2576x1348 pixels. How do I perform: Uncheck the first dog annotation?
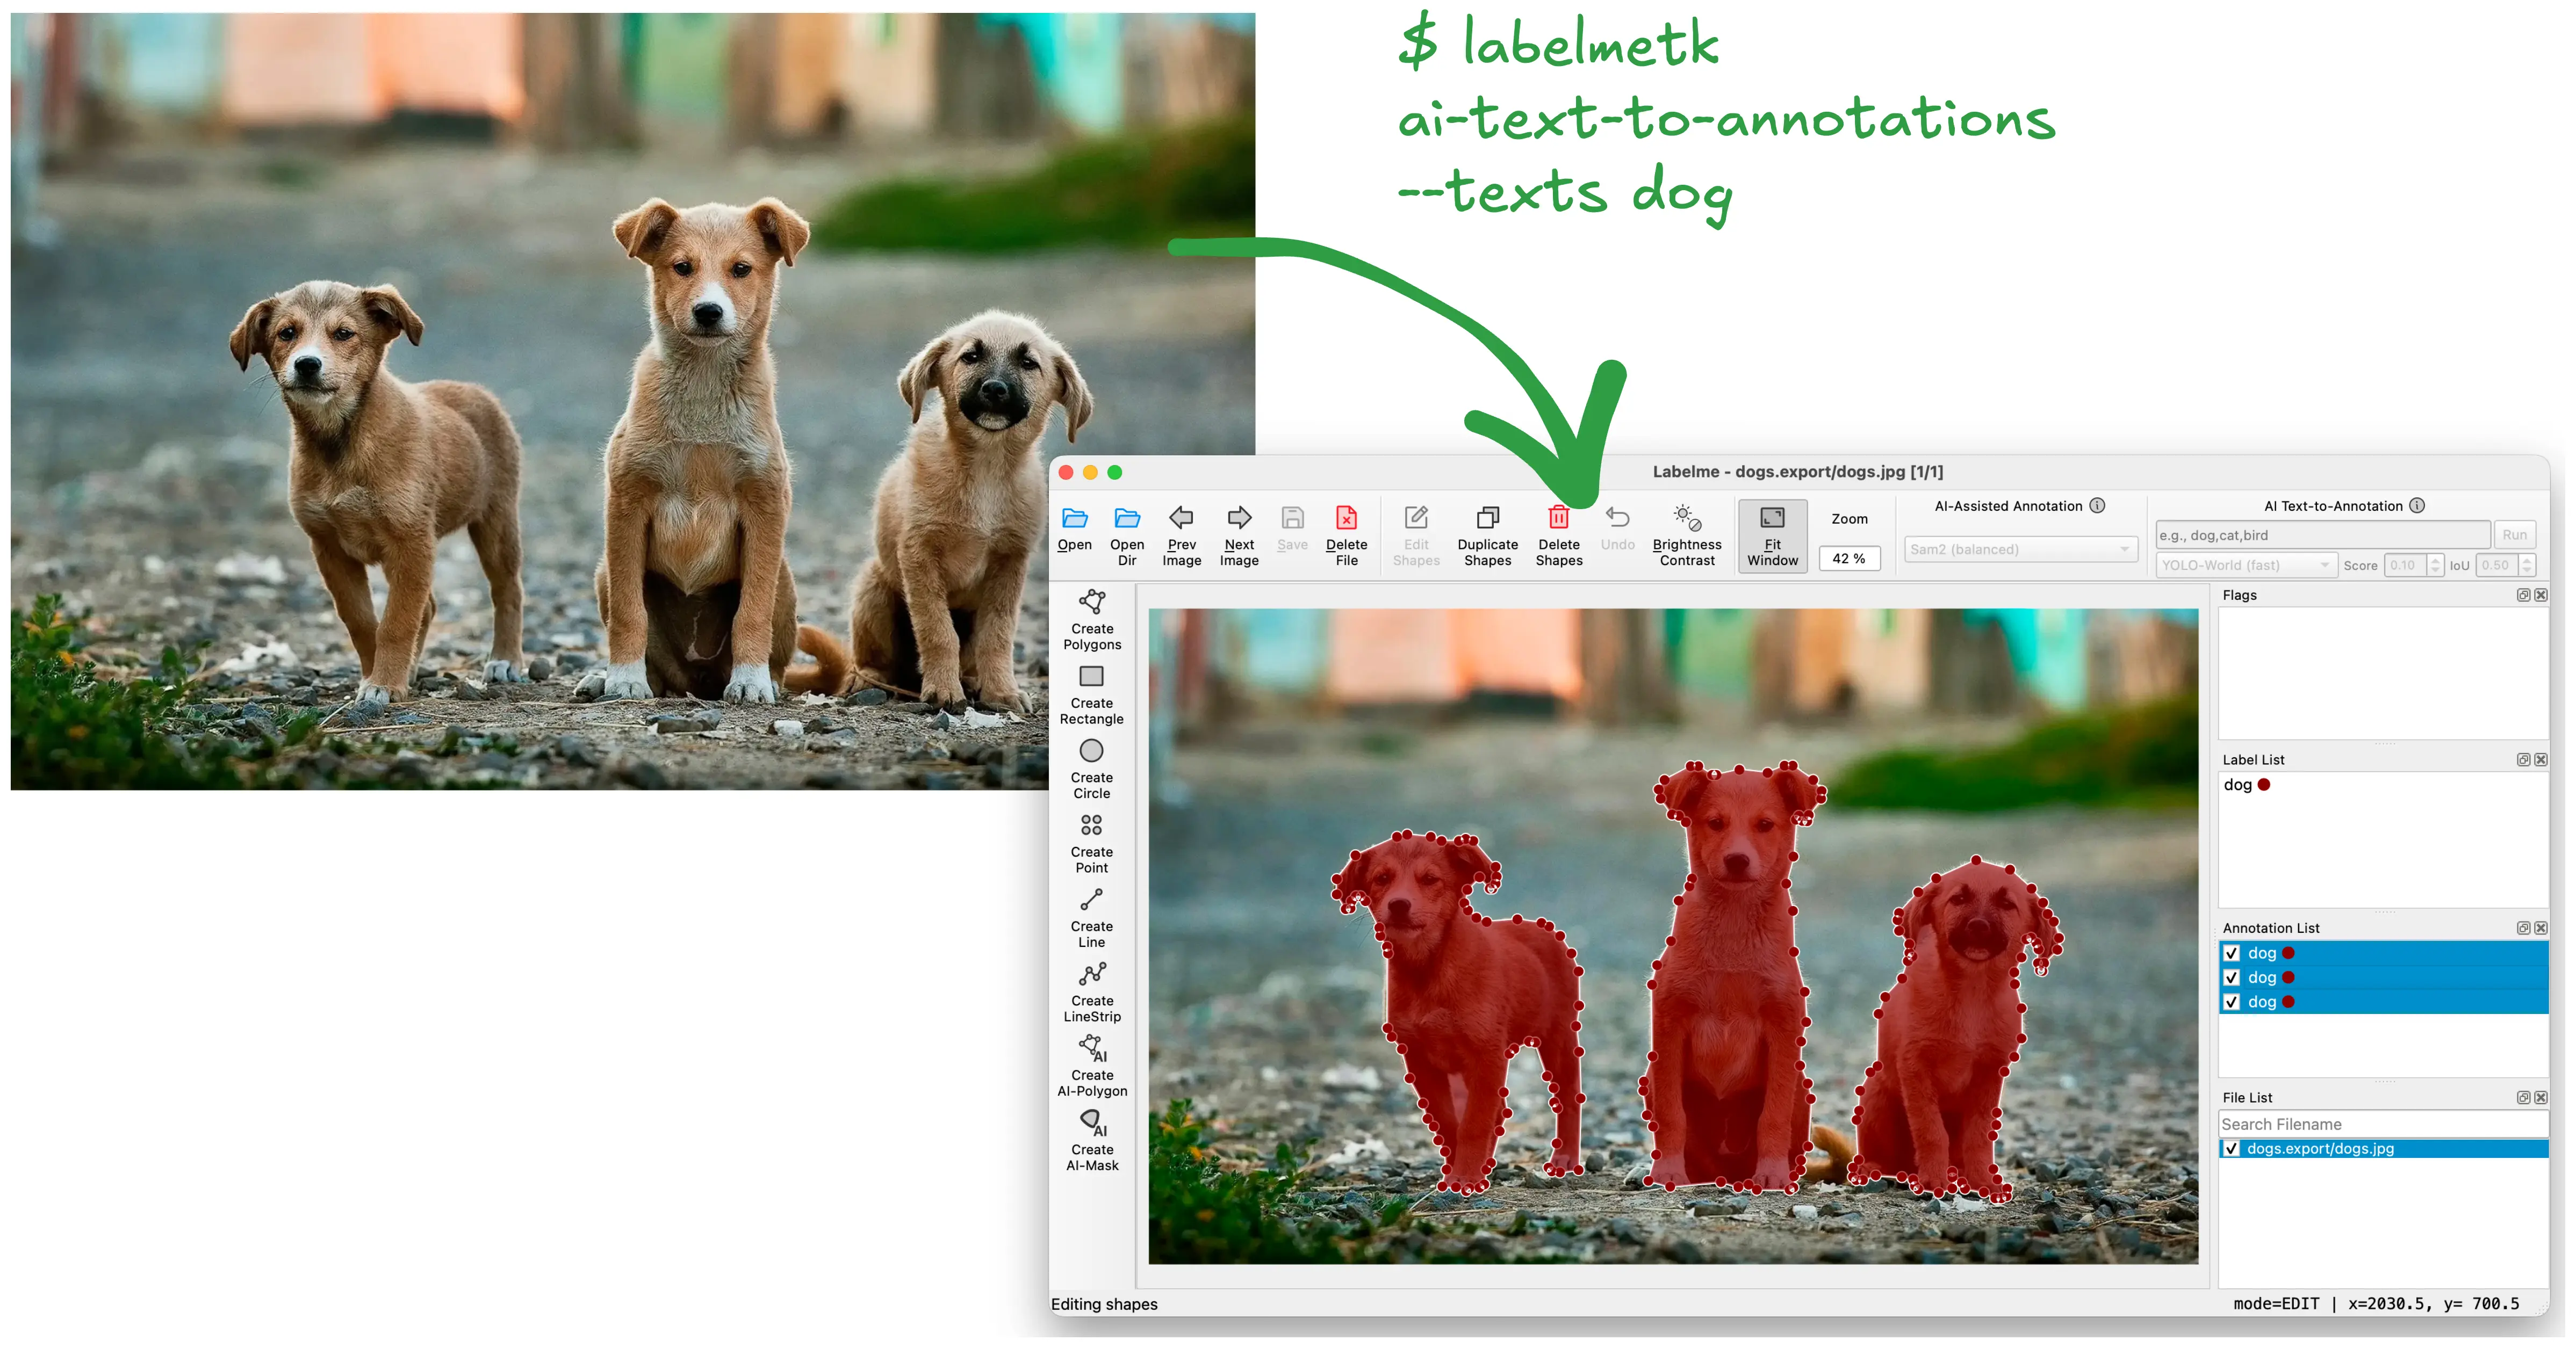point(2231,953)
